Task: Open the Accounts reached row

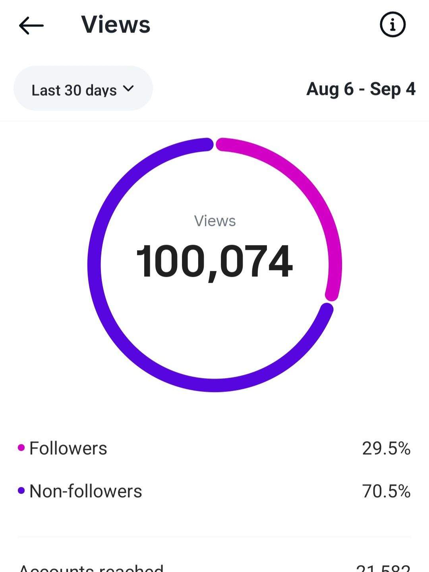Action: (x=91, y=568)
